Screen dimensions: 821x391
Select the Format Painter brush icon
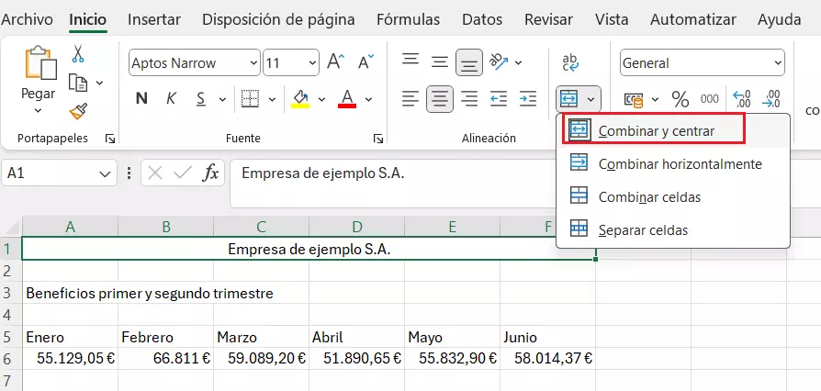coord(78,111)
